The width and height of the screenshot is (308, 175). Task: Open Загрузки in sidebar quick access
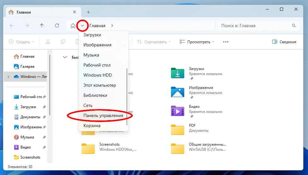[26, 107]
